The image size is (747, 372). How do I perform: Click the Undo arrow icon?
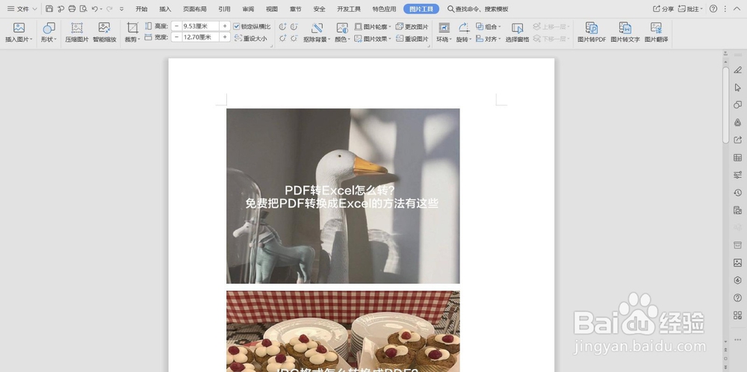pos(95,8)
